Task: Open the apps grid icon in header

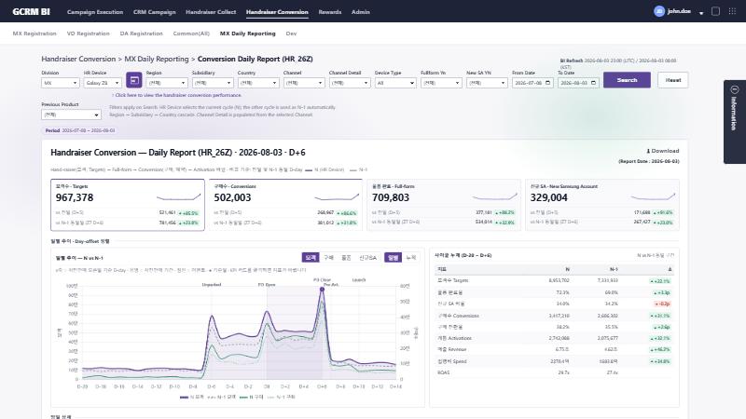Action: pyautogui.click(x=732, y=11)
